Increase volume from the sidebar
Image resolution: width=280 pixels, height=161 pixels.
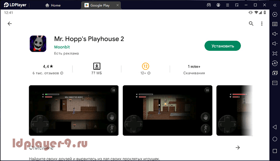275,34
